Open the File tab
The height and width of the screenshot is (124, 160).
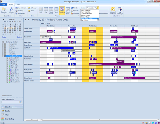(4, 4)
